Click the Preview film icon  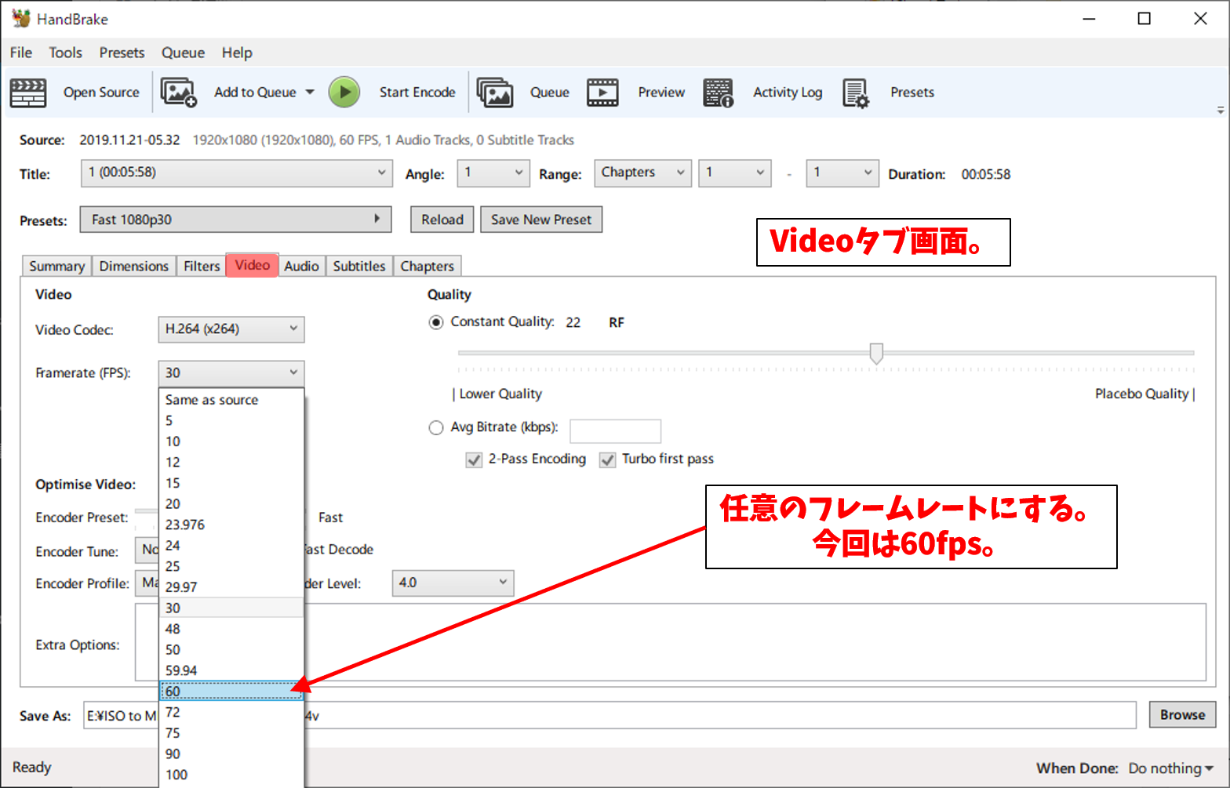[x=602, y=93]
